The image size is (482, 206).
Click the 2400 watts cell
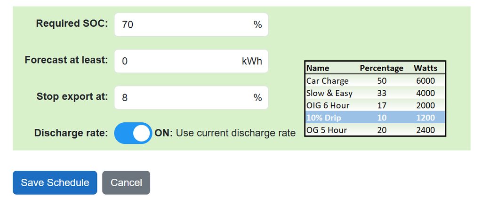[426, 130]
